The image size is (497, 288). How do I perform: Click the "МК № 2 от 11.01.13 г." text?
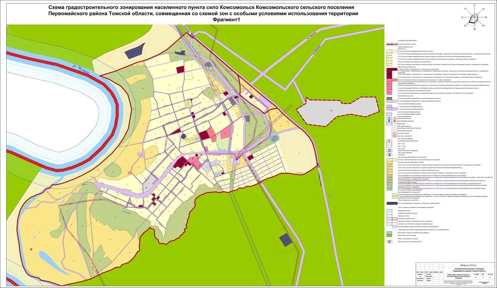[468, 265]
